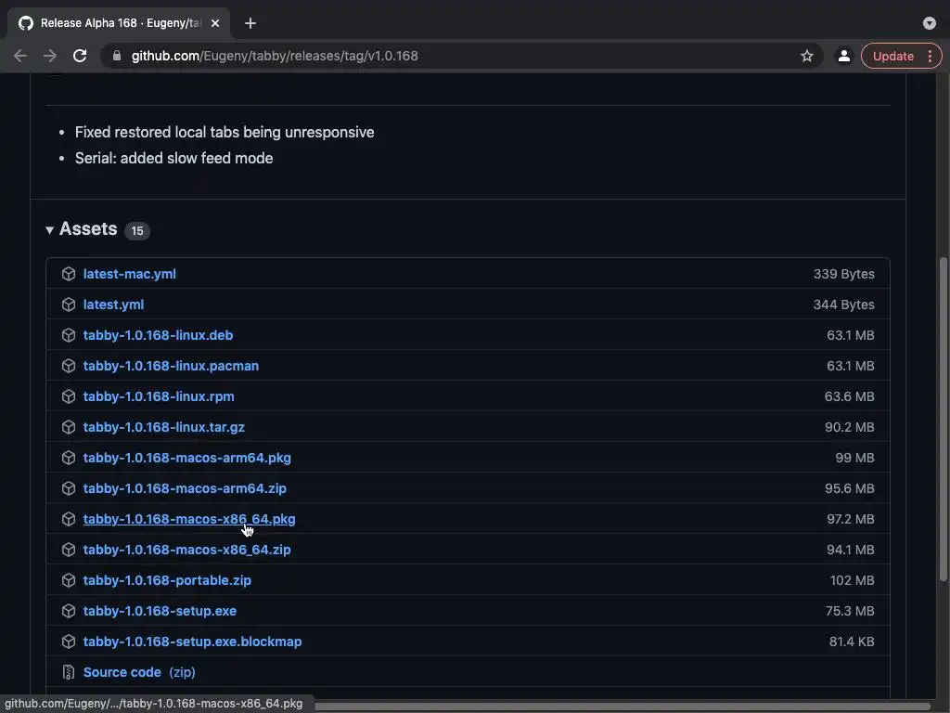Download tabby-1.0.168-macos-x86_64.pkg
The image size is (950, 713).
(x=189, y=519)
